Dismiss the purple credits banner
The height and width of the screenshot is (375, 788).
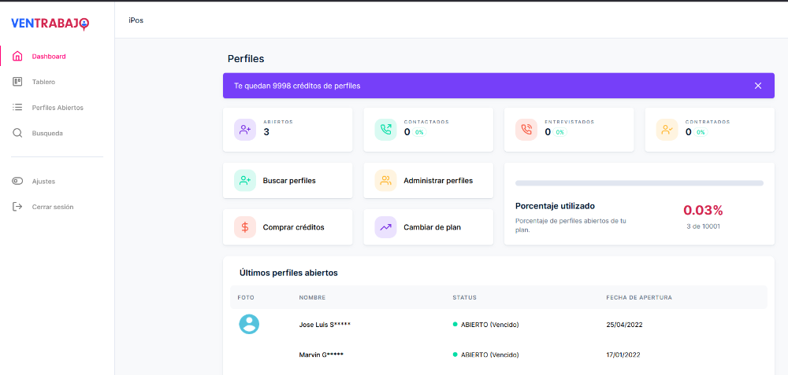758,86
